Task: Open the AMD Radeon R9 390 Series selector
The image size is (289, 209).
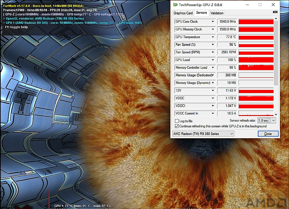Action: click(x=203, y=134)
